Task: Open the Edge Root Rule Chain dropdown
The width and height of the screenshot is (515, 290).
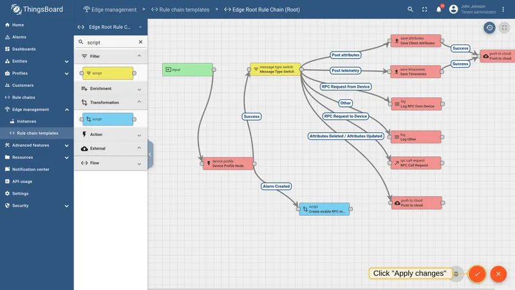Action: click(111, 27)
